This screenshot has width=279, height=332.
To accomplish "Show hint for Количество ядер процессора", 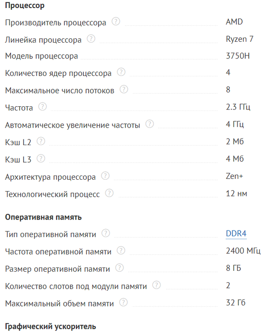I will coord(121,72).
